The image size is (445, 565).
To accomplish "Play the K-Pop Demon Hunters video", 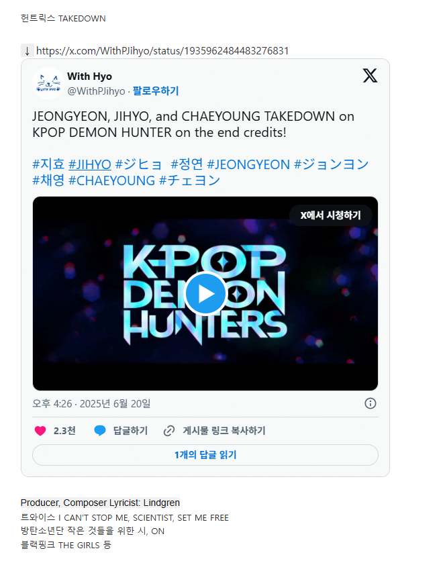I will pos(205,294).
